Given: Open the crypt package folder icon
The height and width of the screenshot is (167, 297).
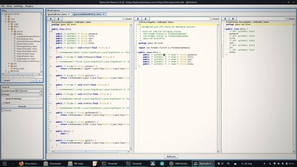Looking at the screenshot, I should (x=12, y=24).
